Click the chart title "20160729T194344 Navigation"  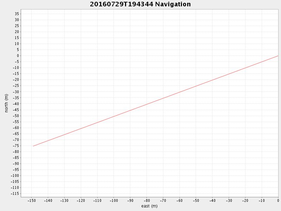tap(140, 4)
